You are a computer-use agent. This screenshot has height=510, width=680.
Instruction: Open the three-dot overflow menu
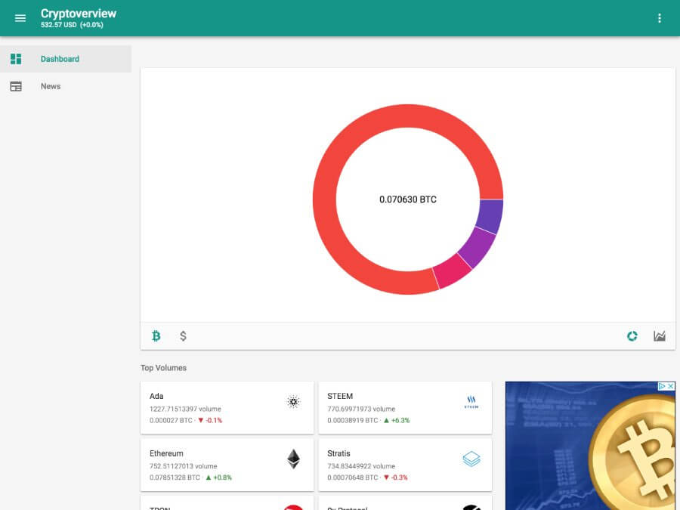pyautogui.click(x=659, y=18)
